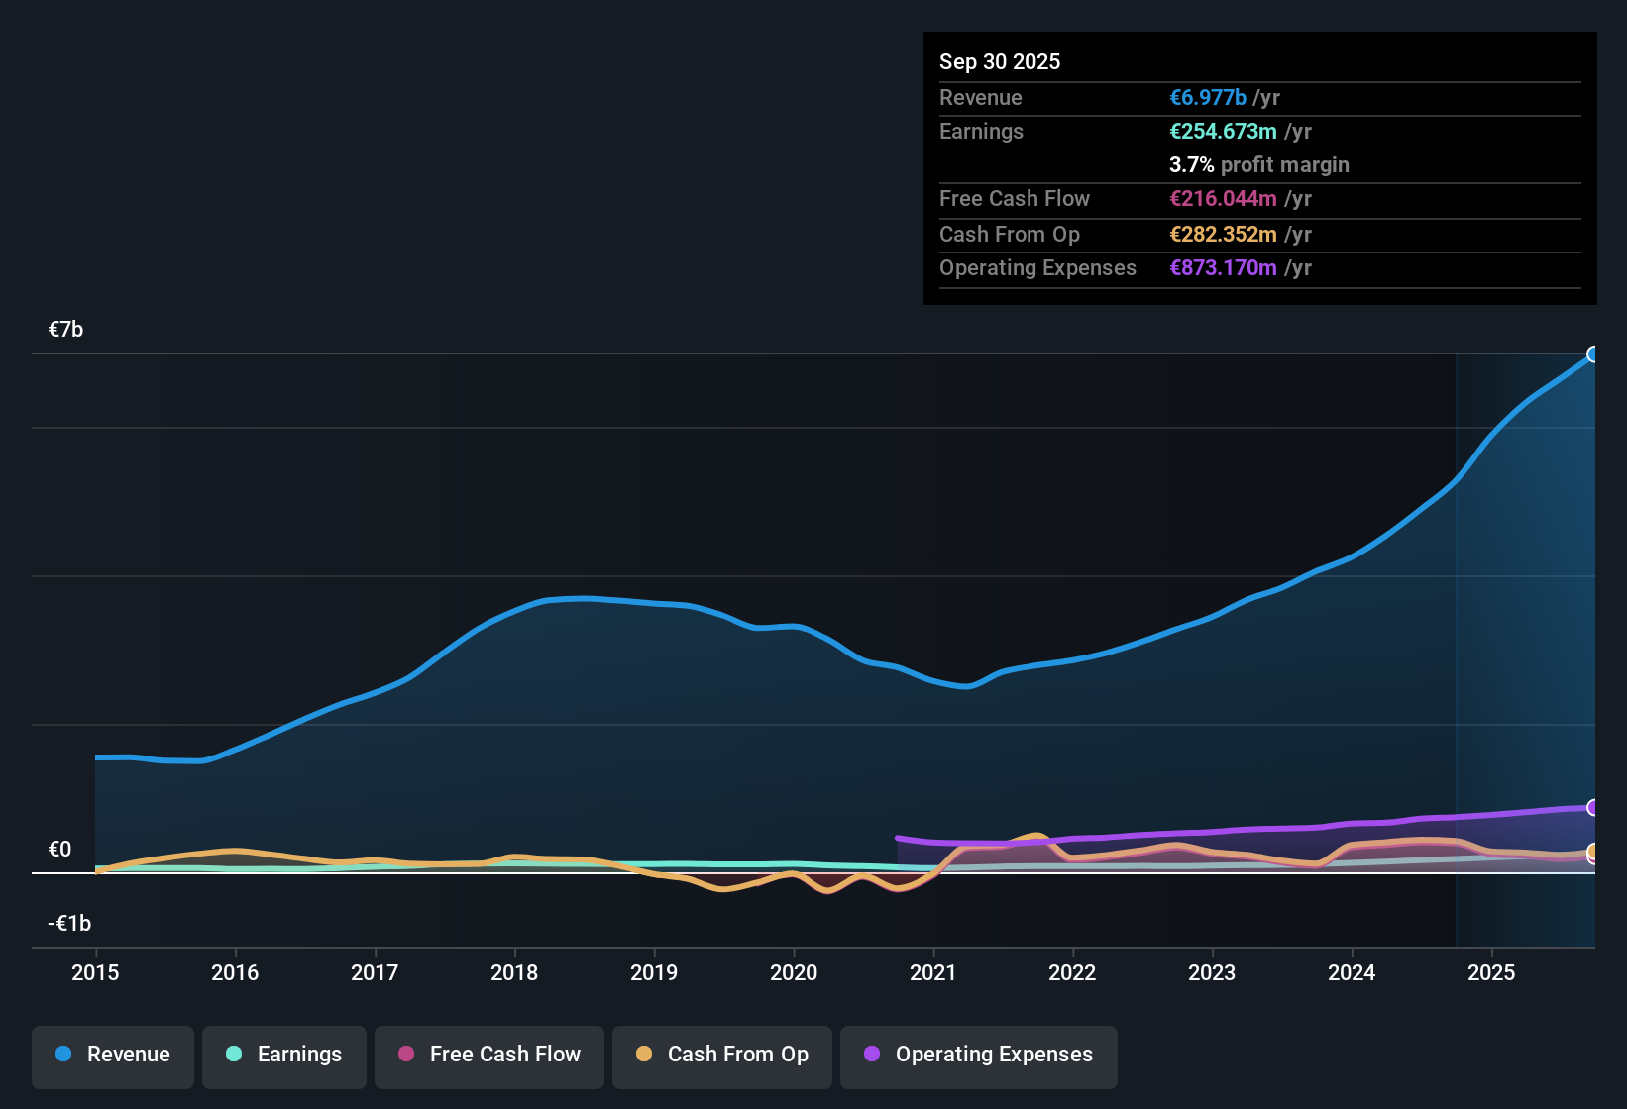Image resolution: width=1627 pixels, height=1109 pixels.
Task: Click the orange Cash From Op legend dot
Action: tap(644, 1055)
